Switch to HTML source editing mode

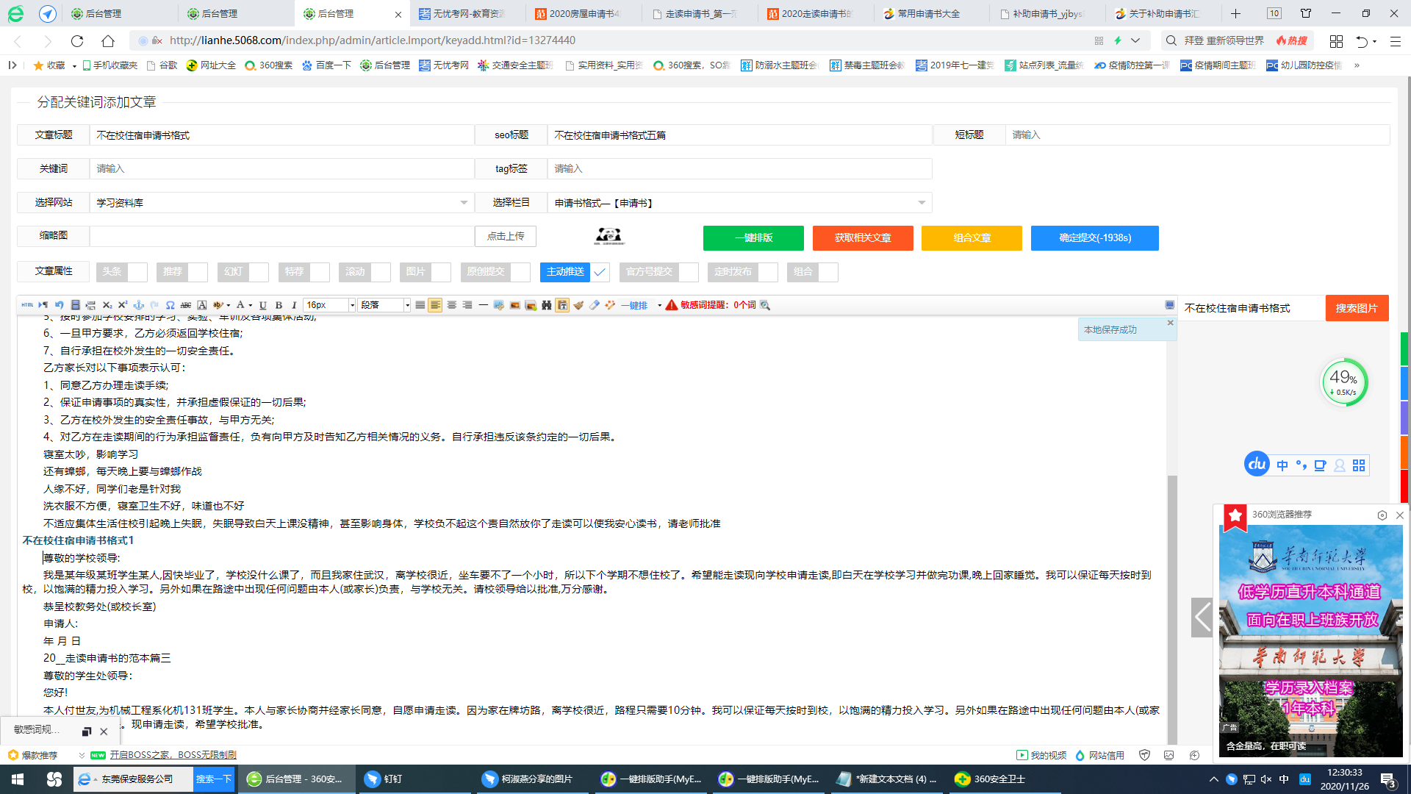pyautogui.click(x=28, y=304)
